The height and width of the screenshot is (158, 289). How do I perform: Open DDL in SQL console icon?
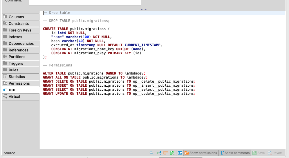click(180, 153)
